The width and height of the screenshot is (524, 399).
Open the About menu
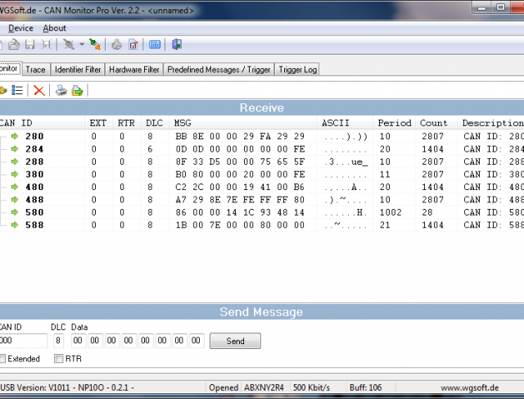[x=54, y=28]
